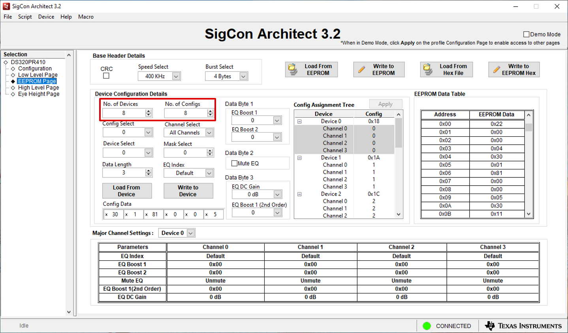Viewport: 568px width, 333px height.
Task: Collapse Device 0 in Config Assignment Tree
Action: [299, 121]
